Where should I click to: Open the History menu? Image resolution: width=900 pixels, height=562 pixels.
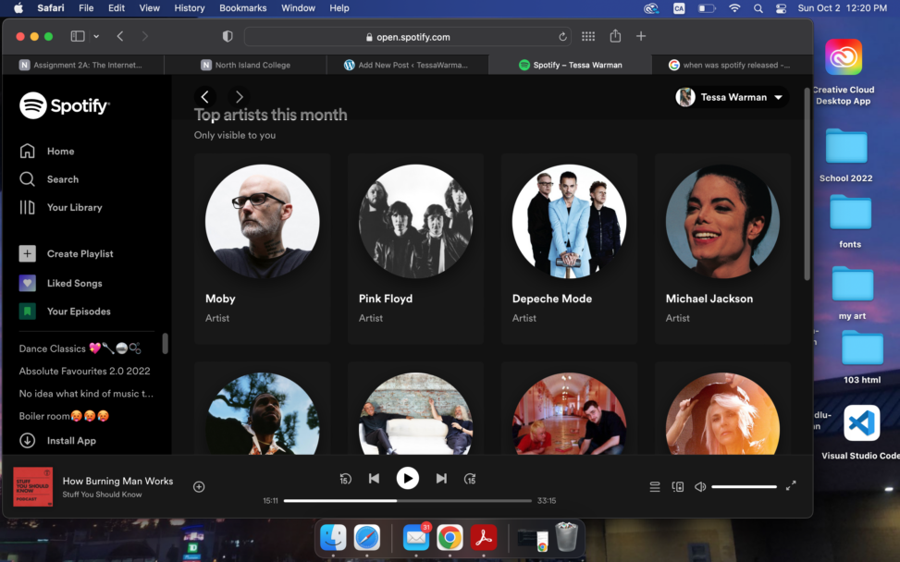[190, 8]
